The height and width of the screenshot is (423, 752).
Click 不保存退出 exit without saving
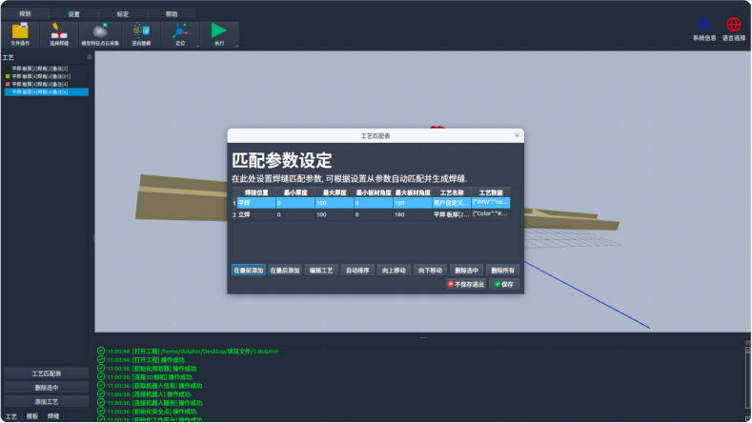(466, 284)
